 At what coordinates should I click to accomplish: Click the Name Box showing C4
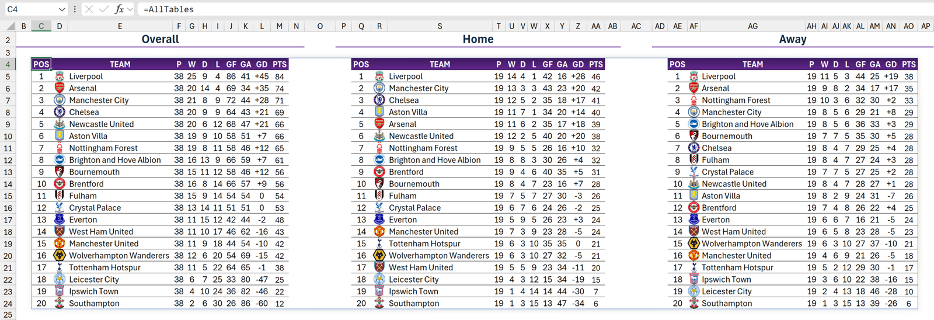coord(29,9)
